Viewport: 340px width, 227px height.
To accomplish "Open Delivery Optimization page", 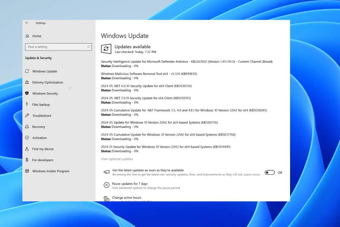I will [x=48, y=82].
